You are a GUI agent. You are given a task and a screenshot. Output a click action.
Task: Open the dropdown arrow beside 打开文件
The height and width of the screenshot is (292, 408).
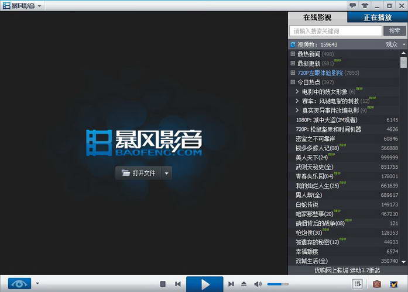click(167, 173)
